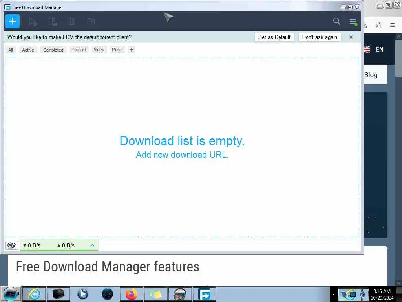This screenshot has width=402, height=302.
Task: Click the Free Download Manager features heading
Action: pos(108,266)
